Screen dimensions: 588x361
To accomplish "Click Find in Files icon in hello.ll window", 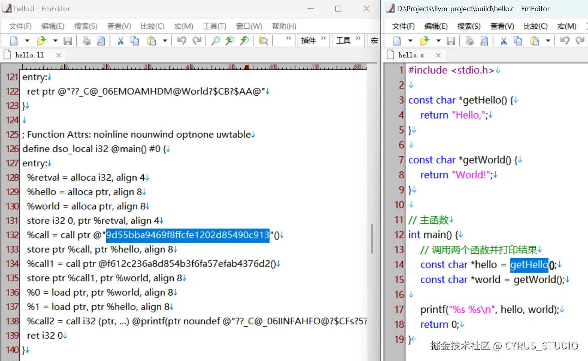I will pos(263,41).
